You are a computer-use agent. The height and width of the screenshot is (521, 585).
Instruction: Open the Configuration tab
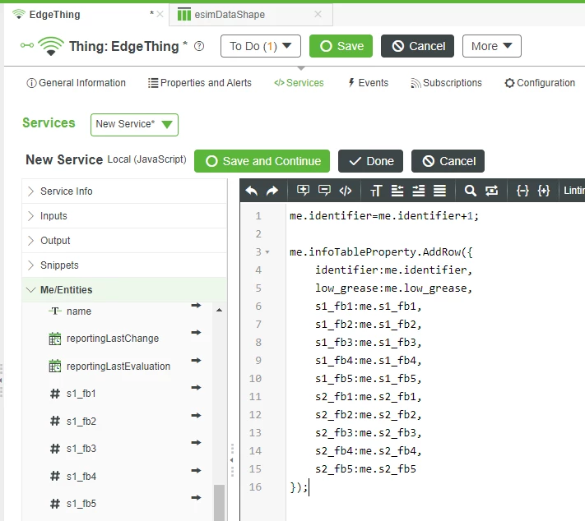(540, 83)
